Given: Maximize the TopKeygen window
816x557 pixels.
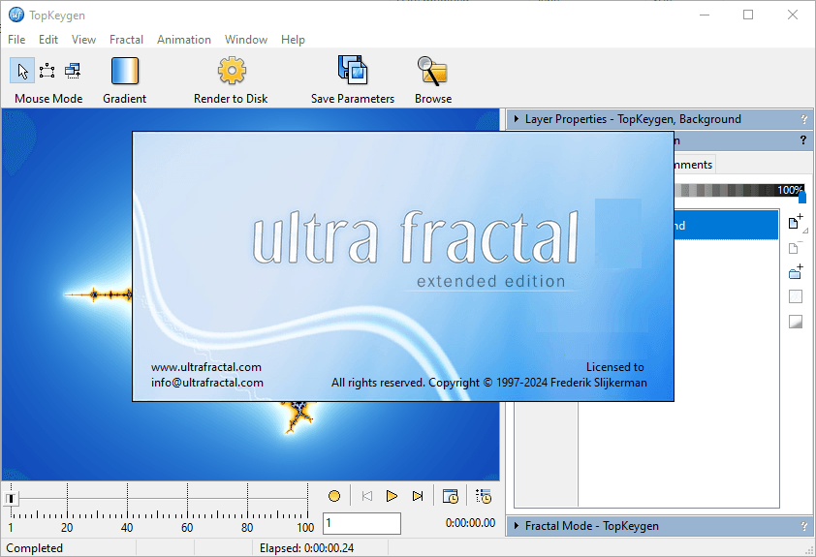Looking at the screenshot, I should click(x=748, y=15).
